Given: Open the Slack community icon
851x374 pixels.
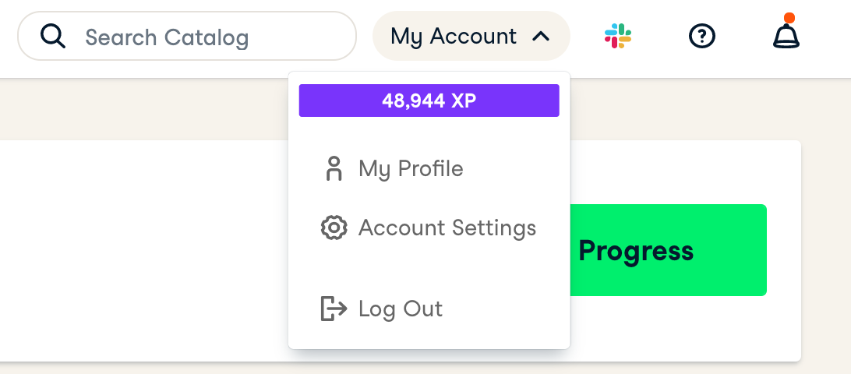Looking at the screenshot, I should [x=618, y=36].
